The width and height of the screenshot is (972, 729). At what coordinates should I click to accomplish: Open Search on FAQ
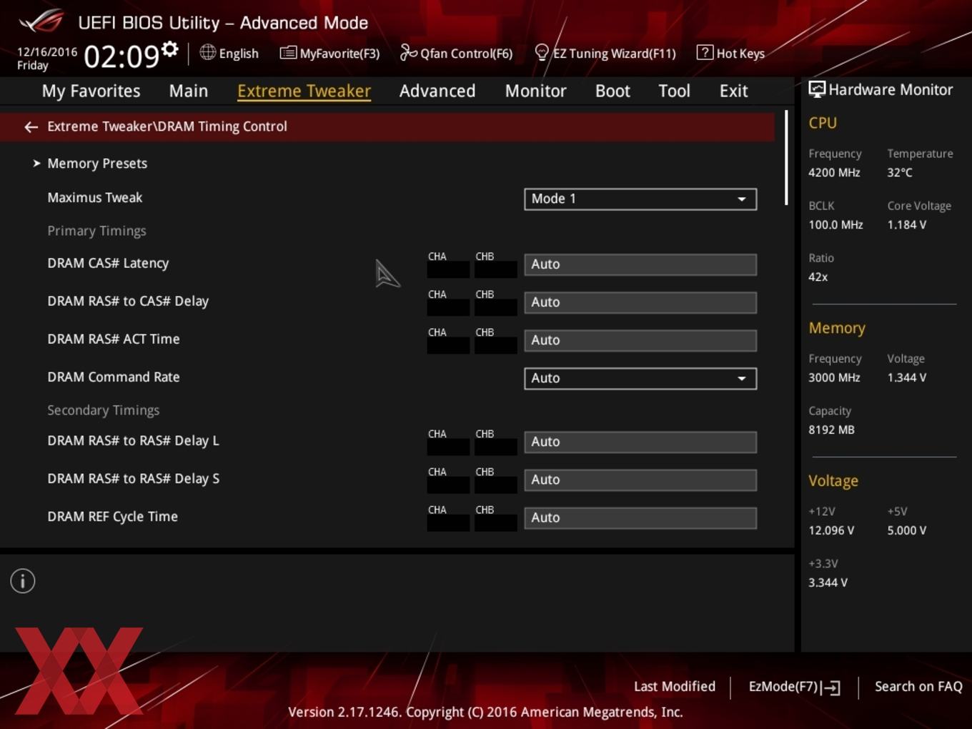pos(918,686)
